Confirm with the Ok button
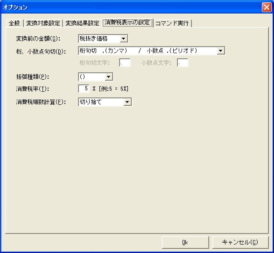This screenshot has width=274, height=253. [x=185, y=242]
